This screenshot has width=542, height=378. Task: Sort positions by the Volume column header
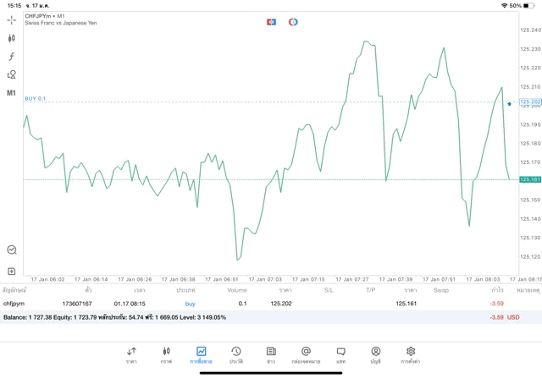237,290
